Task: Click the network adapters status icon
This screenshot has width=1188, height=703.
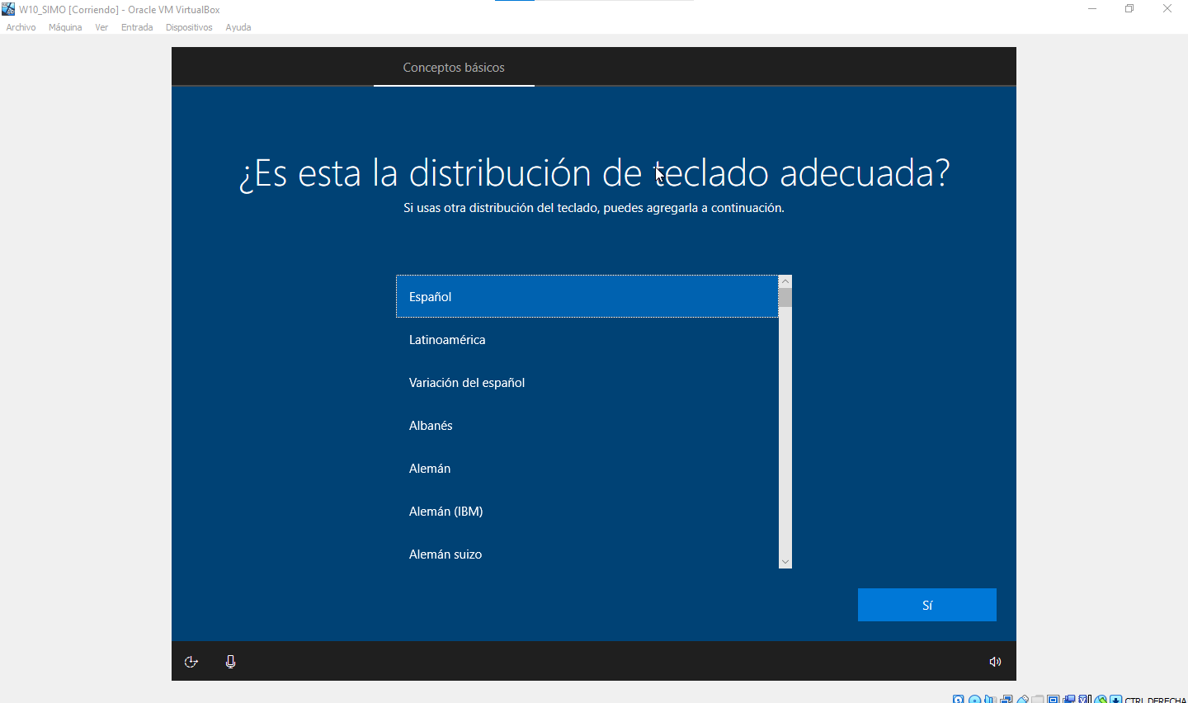Action: (1006, 700)
